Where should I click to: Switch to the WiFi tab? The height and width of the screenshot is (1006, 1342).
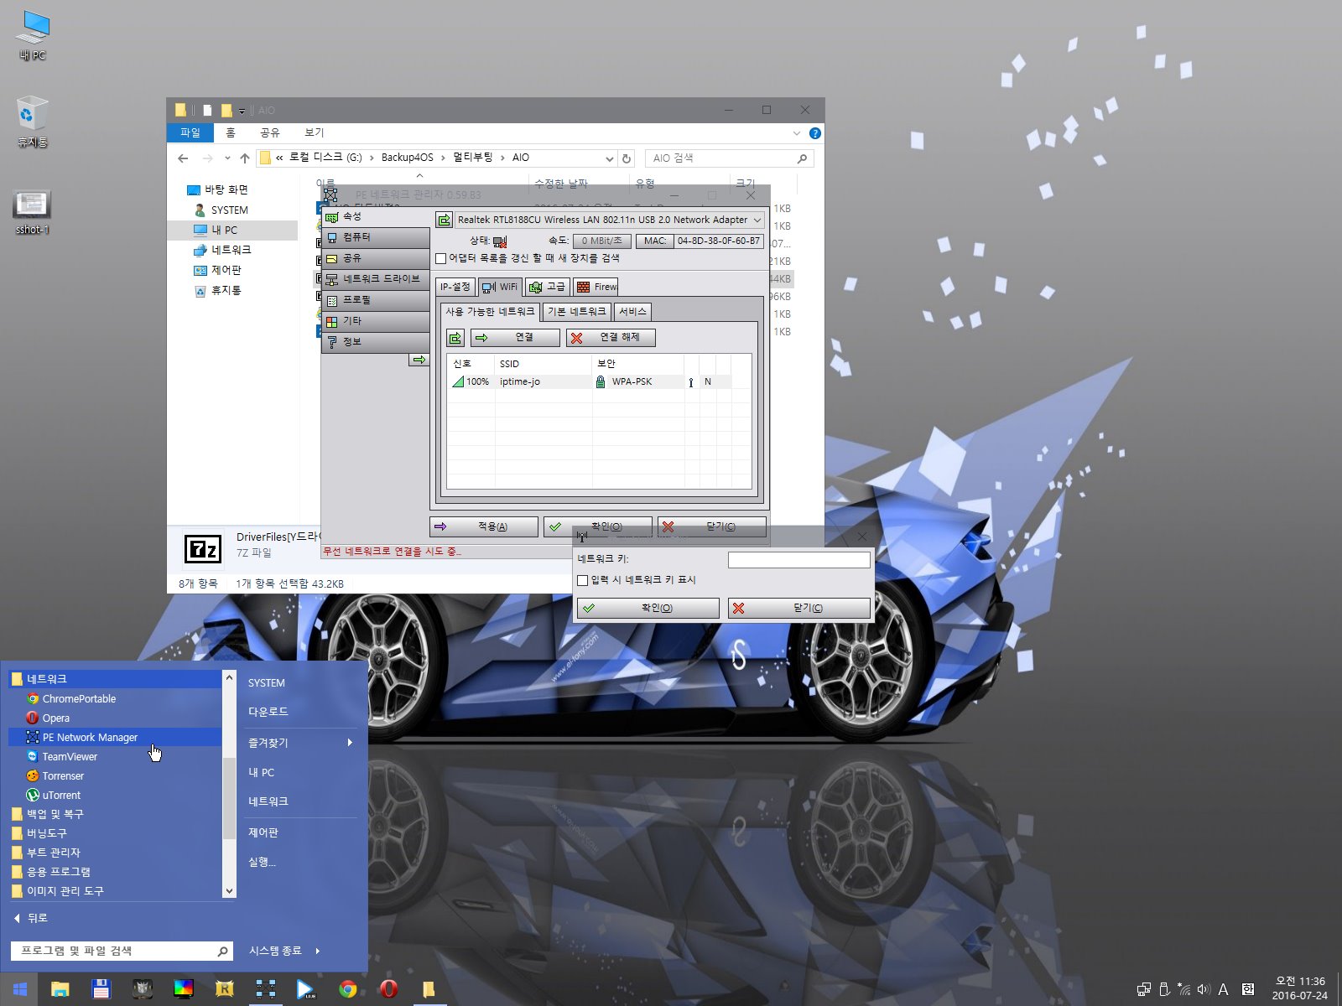tap(500, 287)
